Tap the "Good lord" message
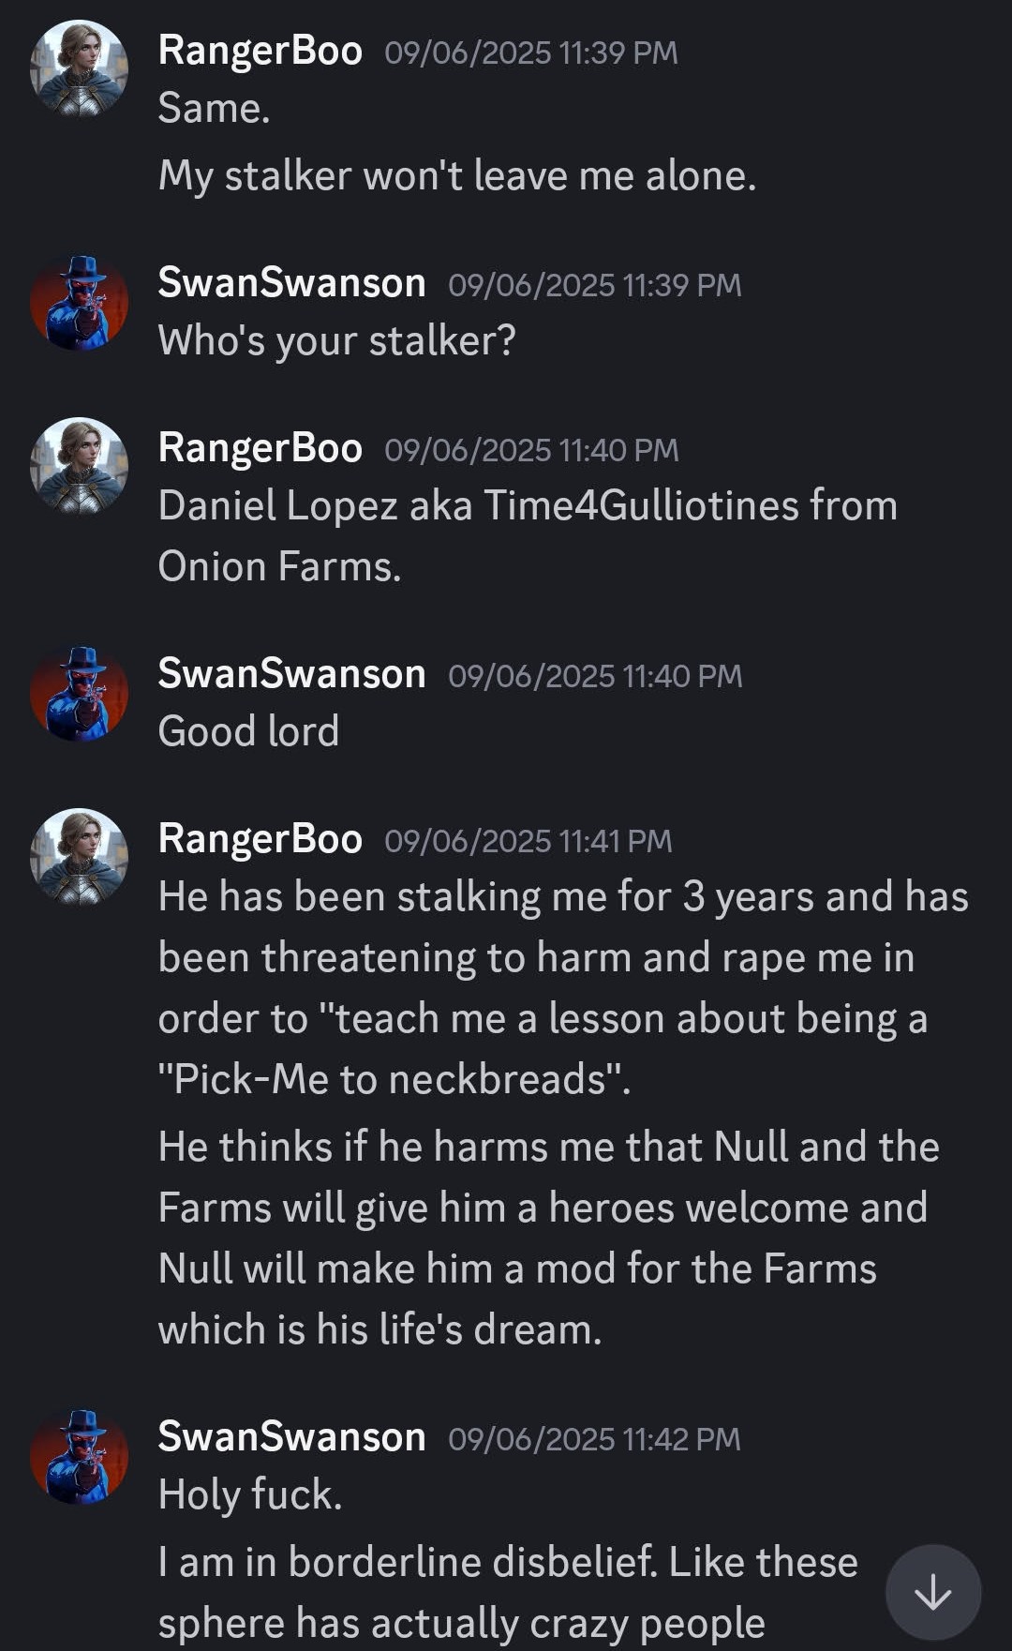Screen dimensions: 1012x1651 coord(248,731)
